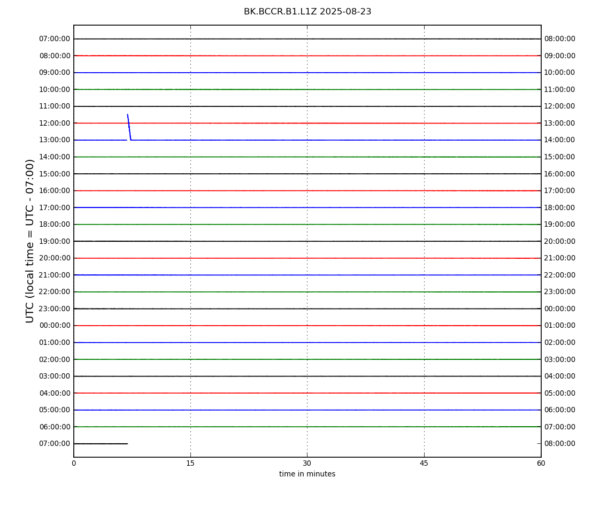The width and height of the screenshot is (615, 508).
Task: Select left-axis label 00:00:00
Action: [55, 326]
